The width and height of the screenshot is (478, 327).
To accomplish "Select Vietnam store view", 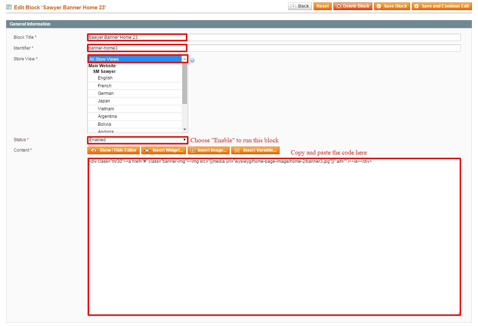I will 135,109.
